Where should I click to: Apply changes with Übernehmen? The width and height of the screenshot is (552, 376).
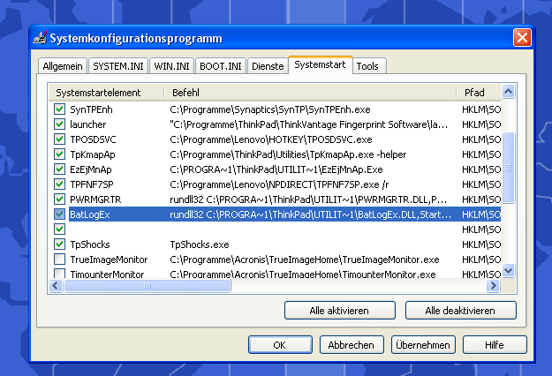point(423,345)
